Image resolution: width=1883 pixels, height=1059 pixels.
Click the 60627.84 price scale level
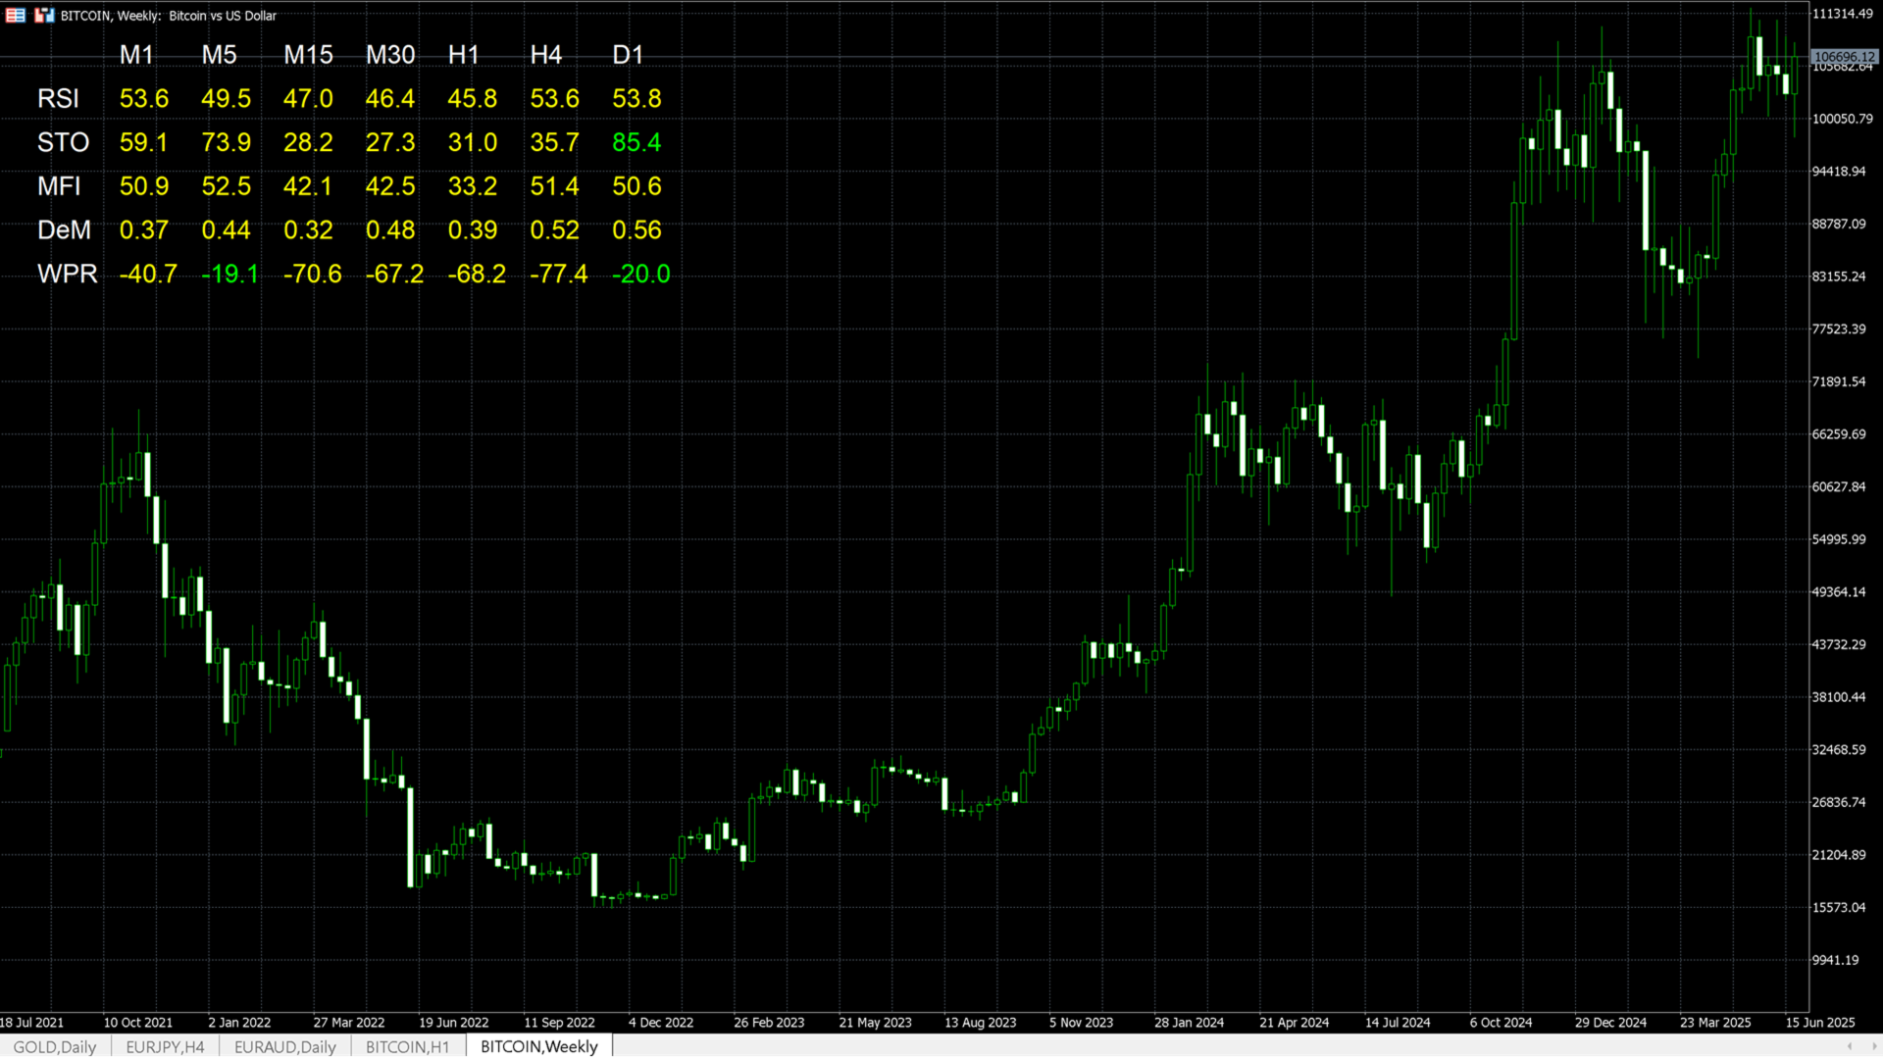pyautogui.click(x=1838, y=486)
